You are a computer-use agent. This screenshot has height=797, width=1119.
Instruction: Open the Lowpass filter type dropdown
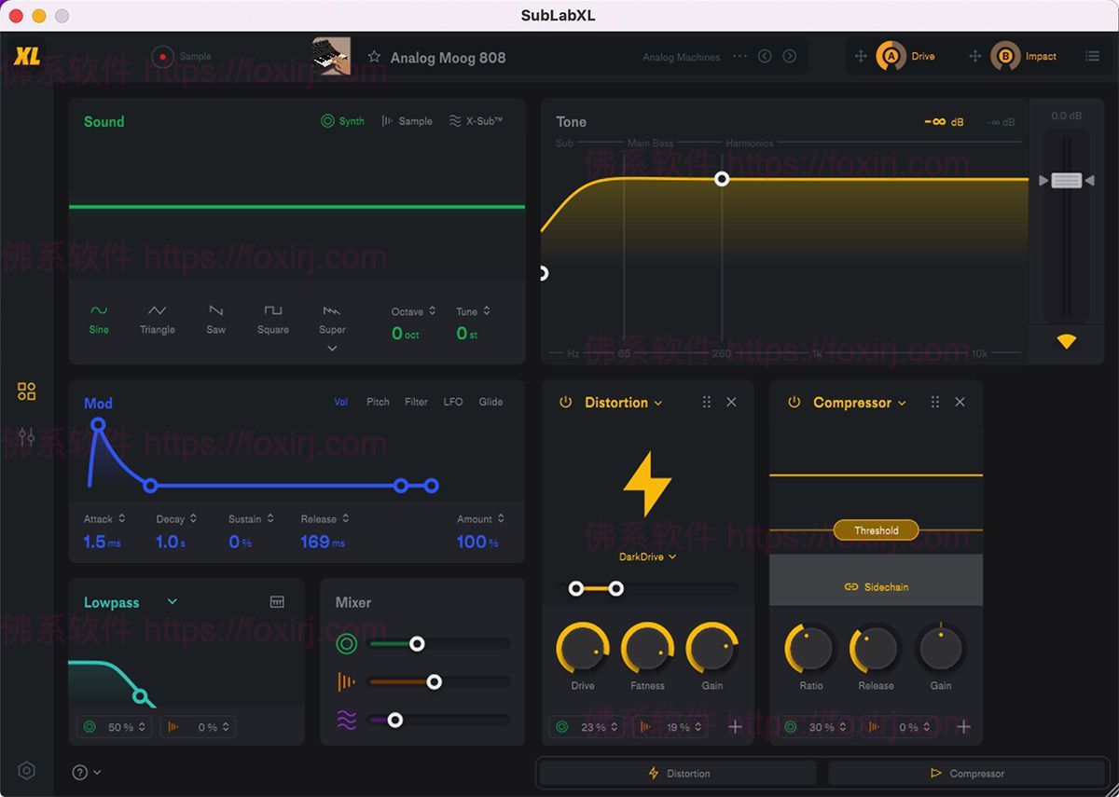click(173, 602)
